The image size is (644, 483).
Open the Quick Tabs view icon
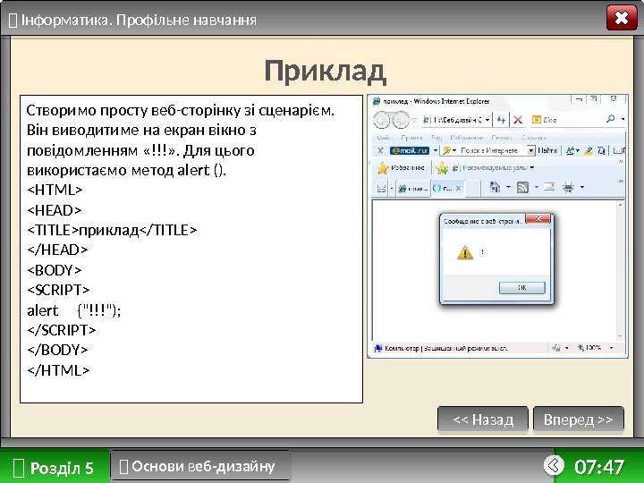pyautogui.click(x=382, y=189)
